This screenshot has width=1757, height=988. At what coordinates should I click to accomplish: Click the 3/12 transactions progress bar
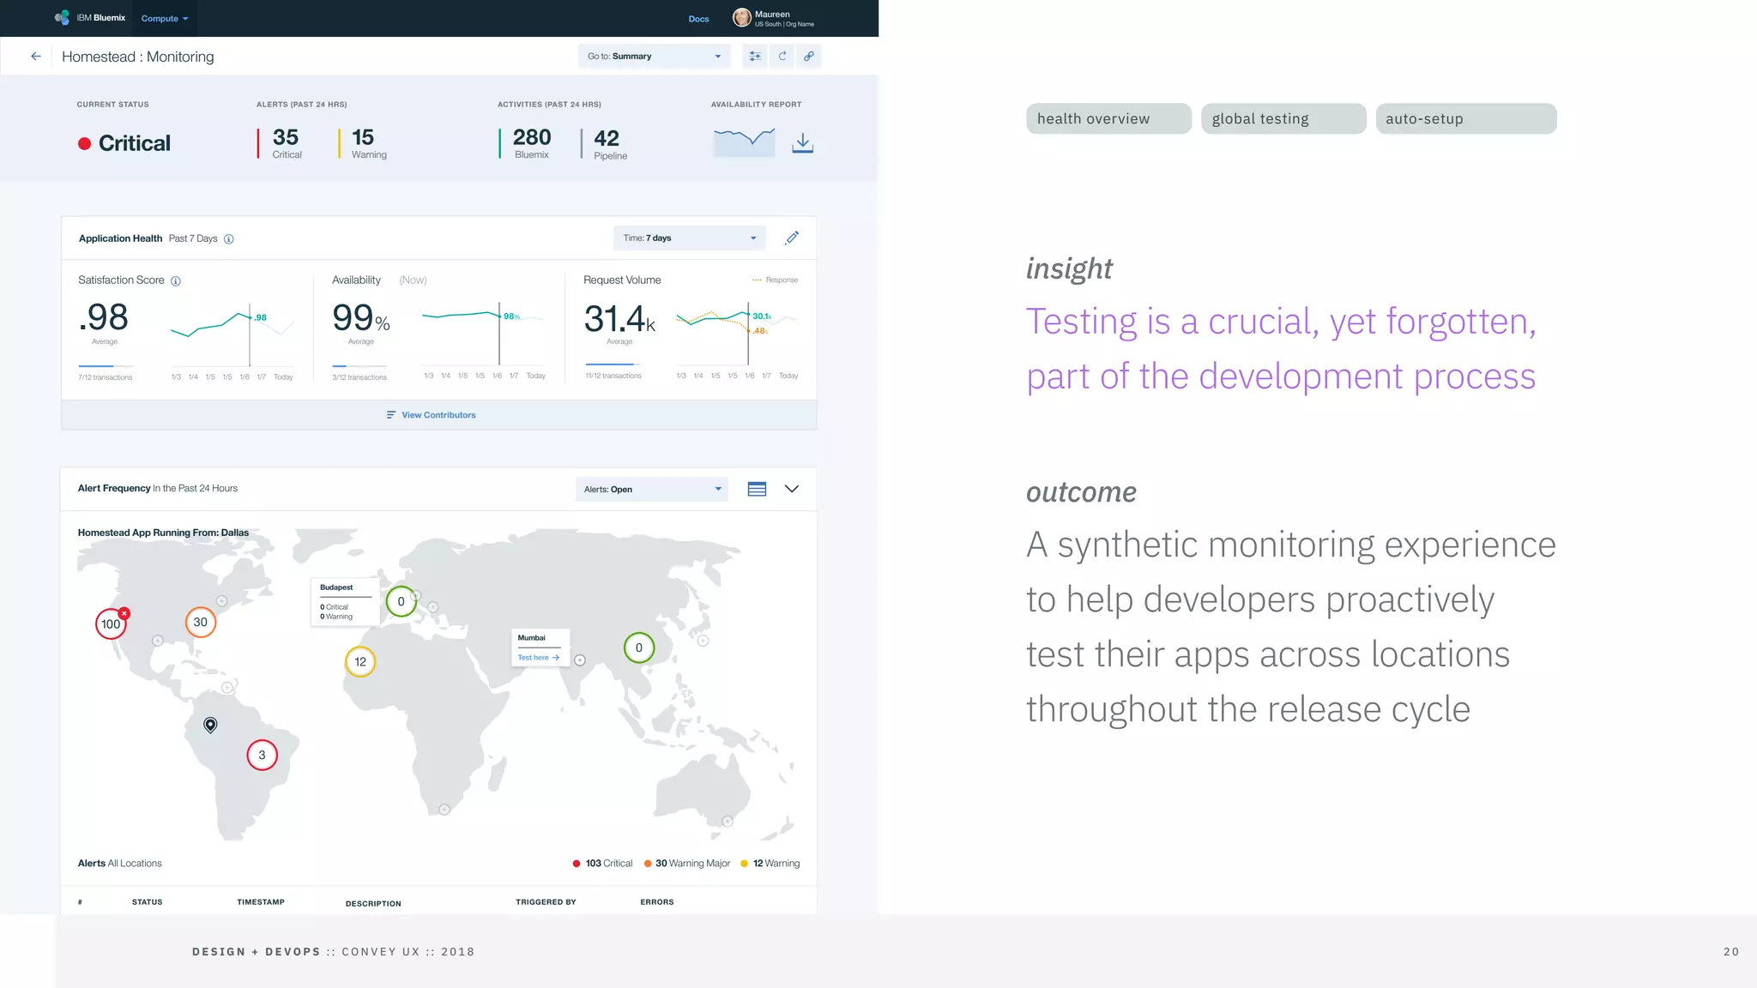[359, 366]
